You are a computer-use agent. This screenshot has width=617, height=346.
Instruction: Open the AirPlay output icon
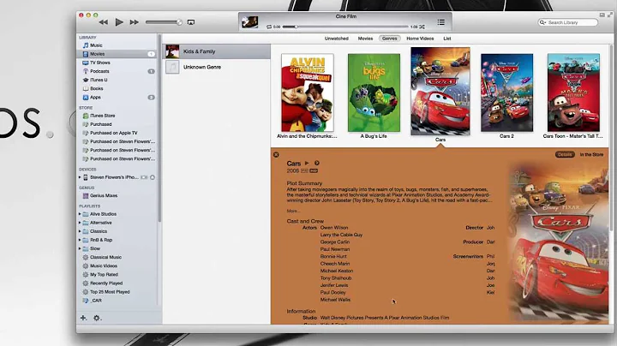[191, 22]
